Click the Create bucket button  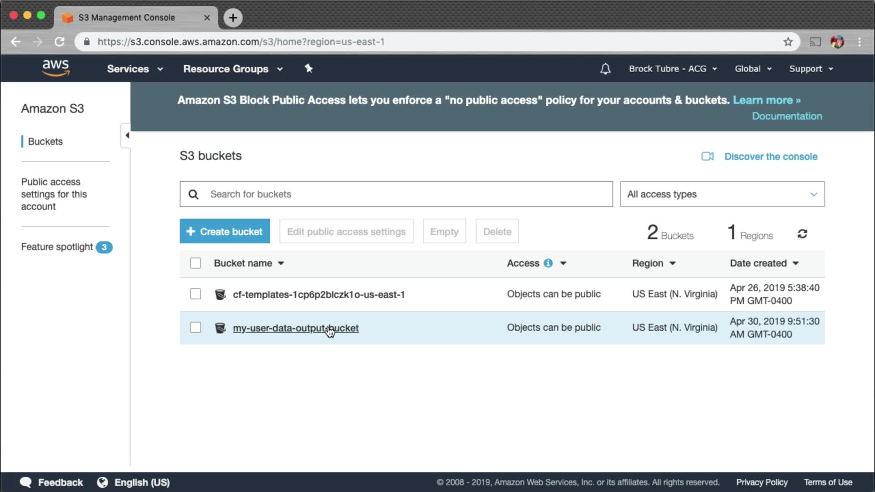[x=225, y=231]
